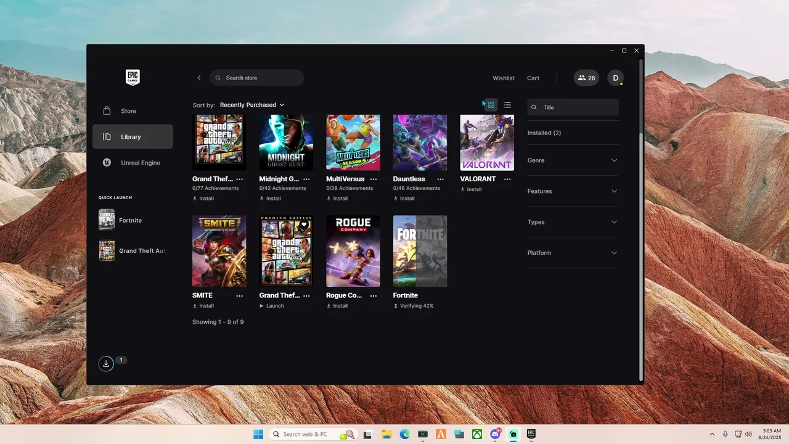Install Rogue Company
The width and height of the screenshot is (789, 444).
coord(337,306)
